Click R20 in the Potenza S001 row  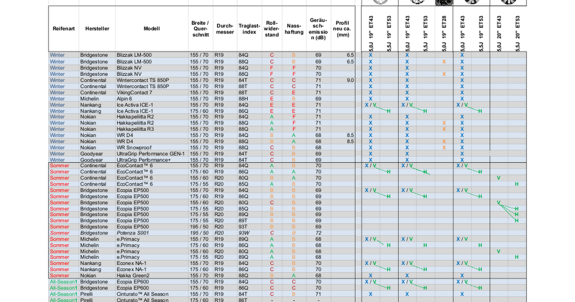point(219,233)
